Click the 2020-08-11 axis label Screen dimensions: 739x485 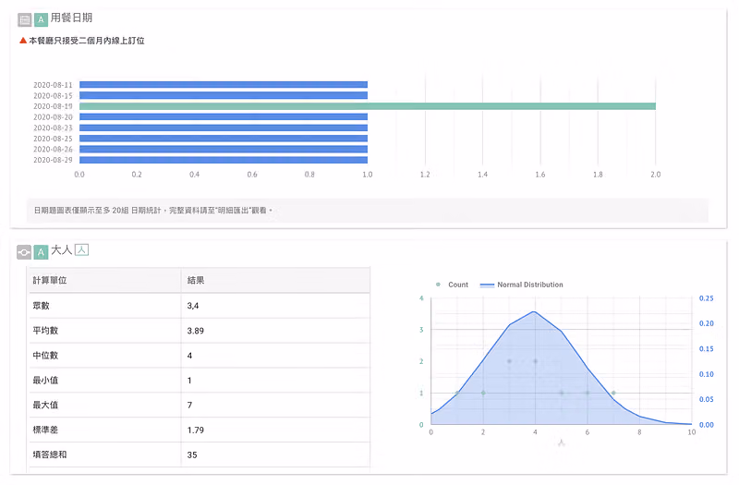[x=53, y=85]
